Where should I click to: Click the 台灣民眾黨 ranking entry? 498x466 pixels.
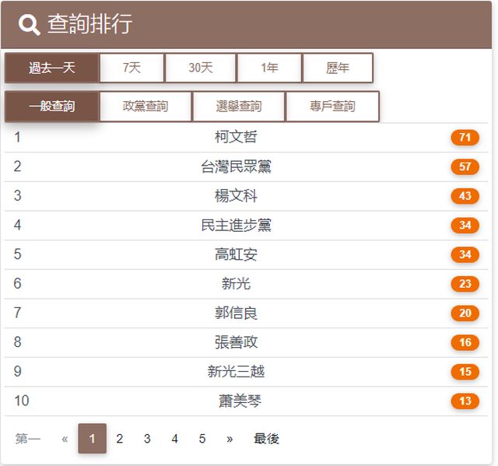pyautogui.click(x=236, y=166)
